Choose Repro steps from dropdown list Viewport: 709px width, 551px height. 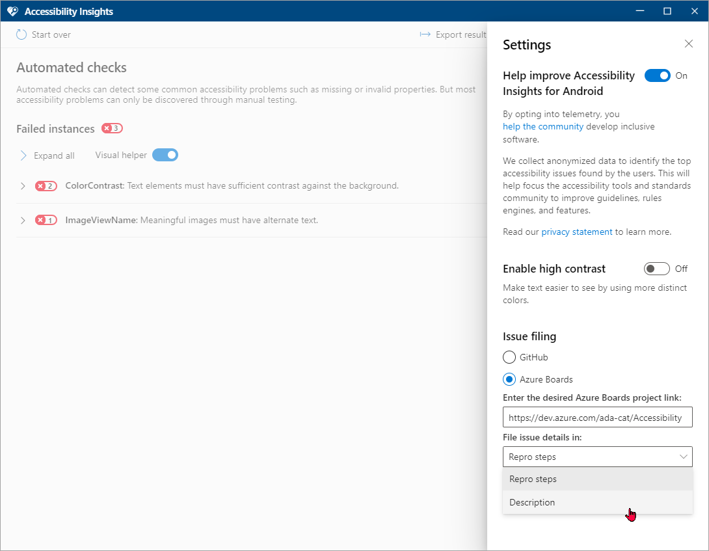click(597, 479)
